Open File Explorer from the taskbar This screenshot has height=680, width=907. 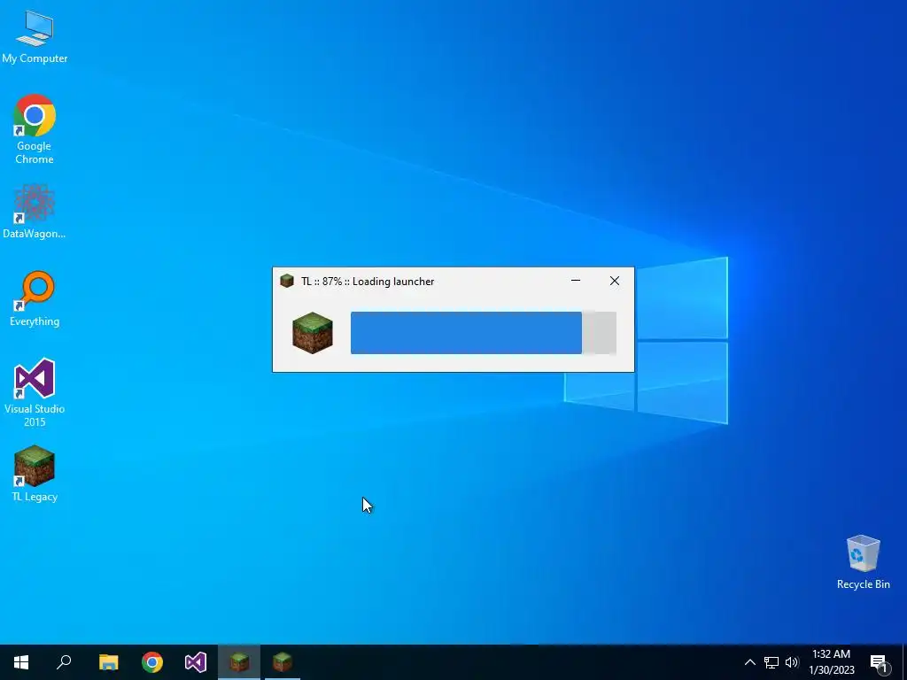pos(108,662)
